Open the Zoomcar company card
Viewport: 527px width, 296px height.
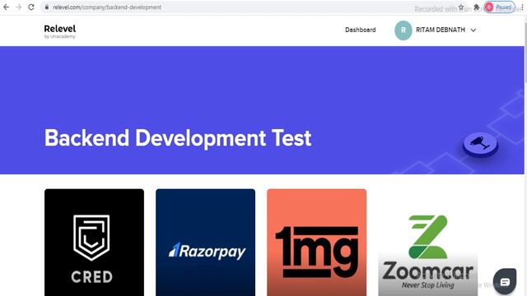pyautogui.click(x=428, y=243)
